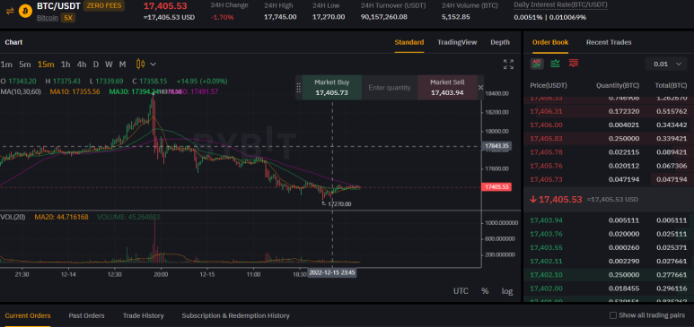The image size is (694, 327).
Task: Click the ZERO FEES badge
Action: [103, 6]
